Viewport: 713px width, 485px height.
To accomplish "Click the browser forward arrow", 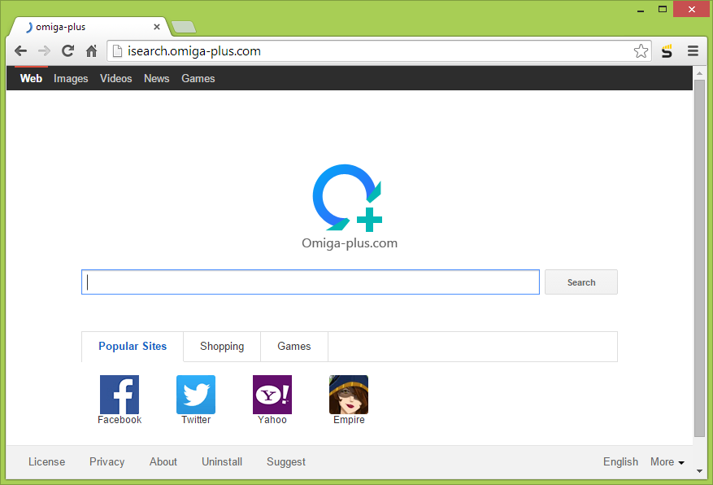I will point(44,51).
